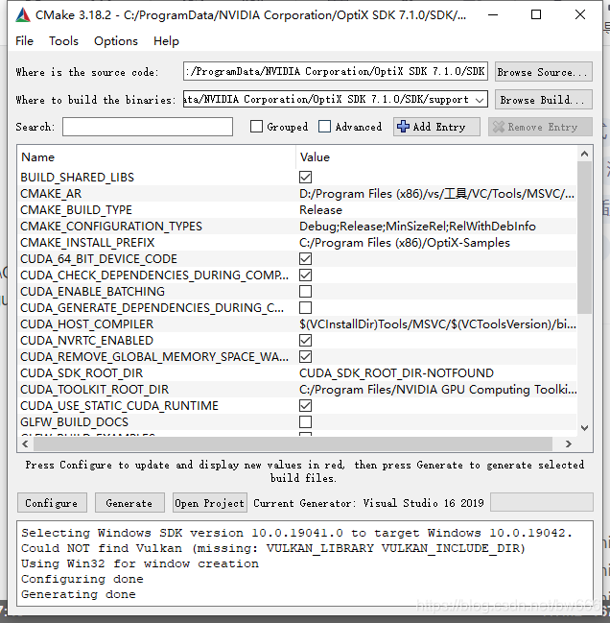Screen dimensions: 610x623
Task: Enable the Advanced checkbox
Action: (x=324, y=127)
